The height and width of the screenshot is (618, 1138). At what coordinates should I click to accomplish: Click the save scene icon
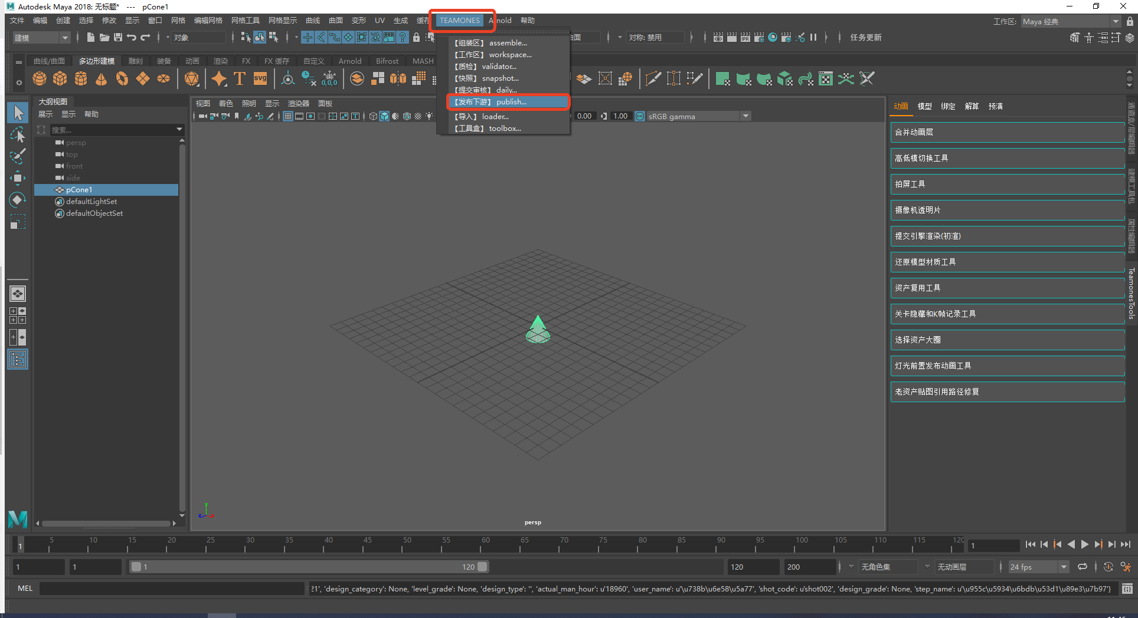118,37
